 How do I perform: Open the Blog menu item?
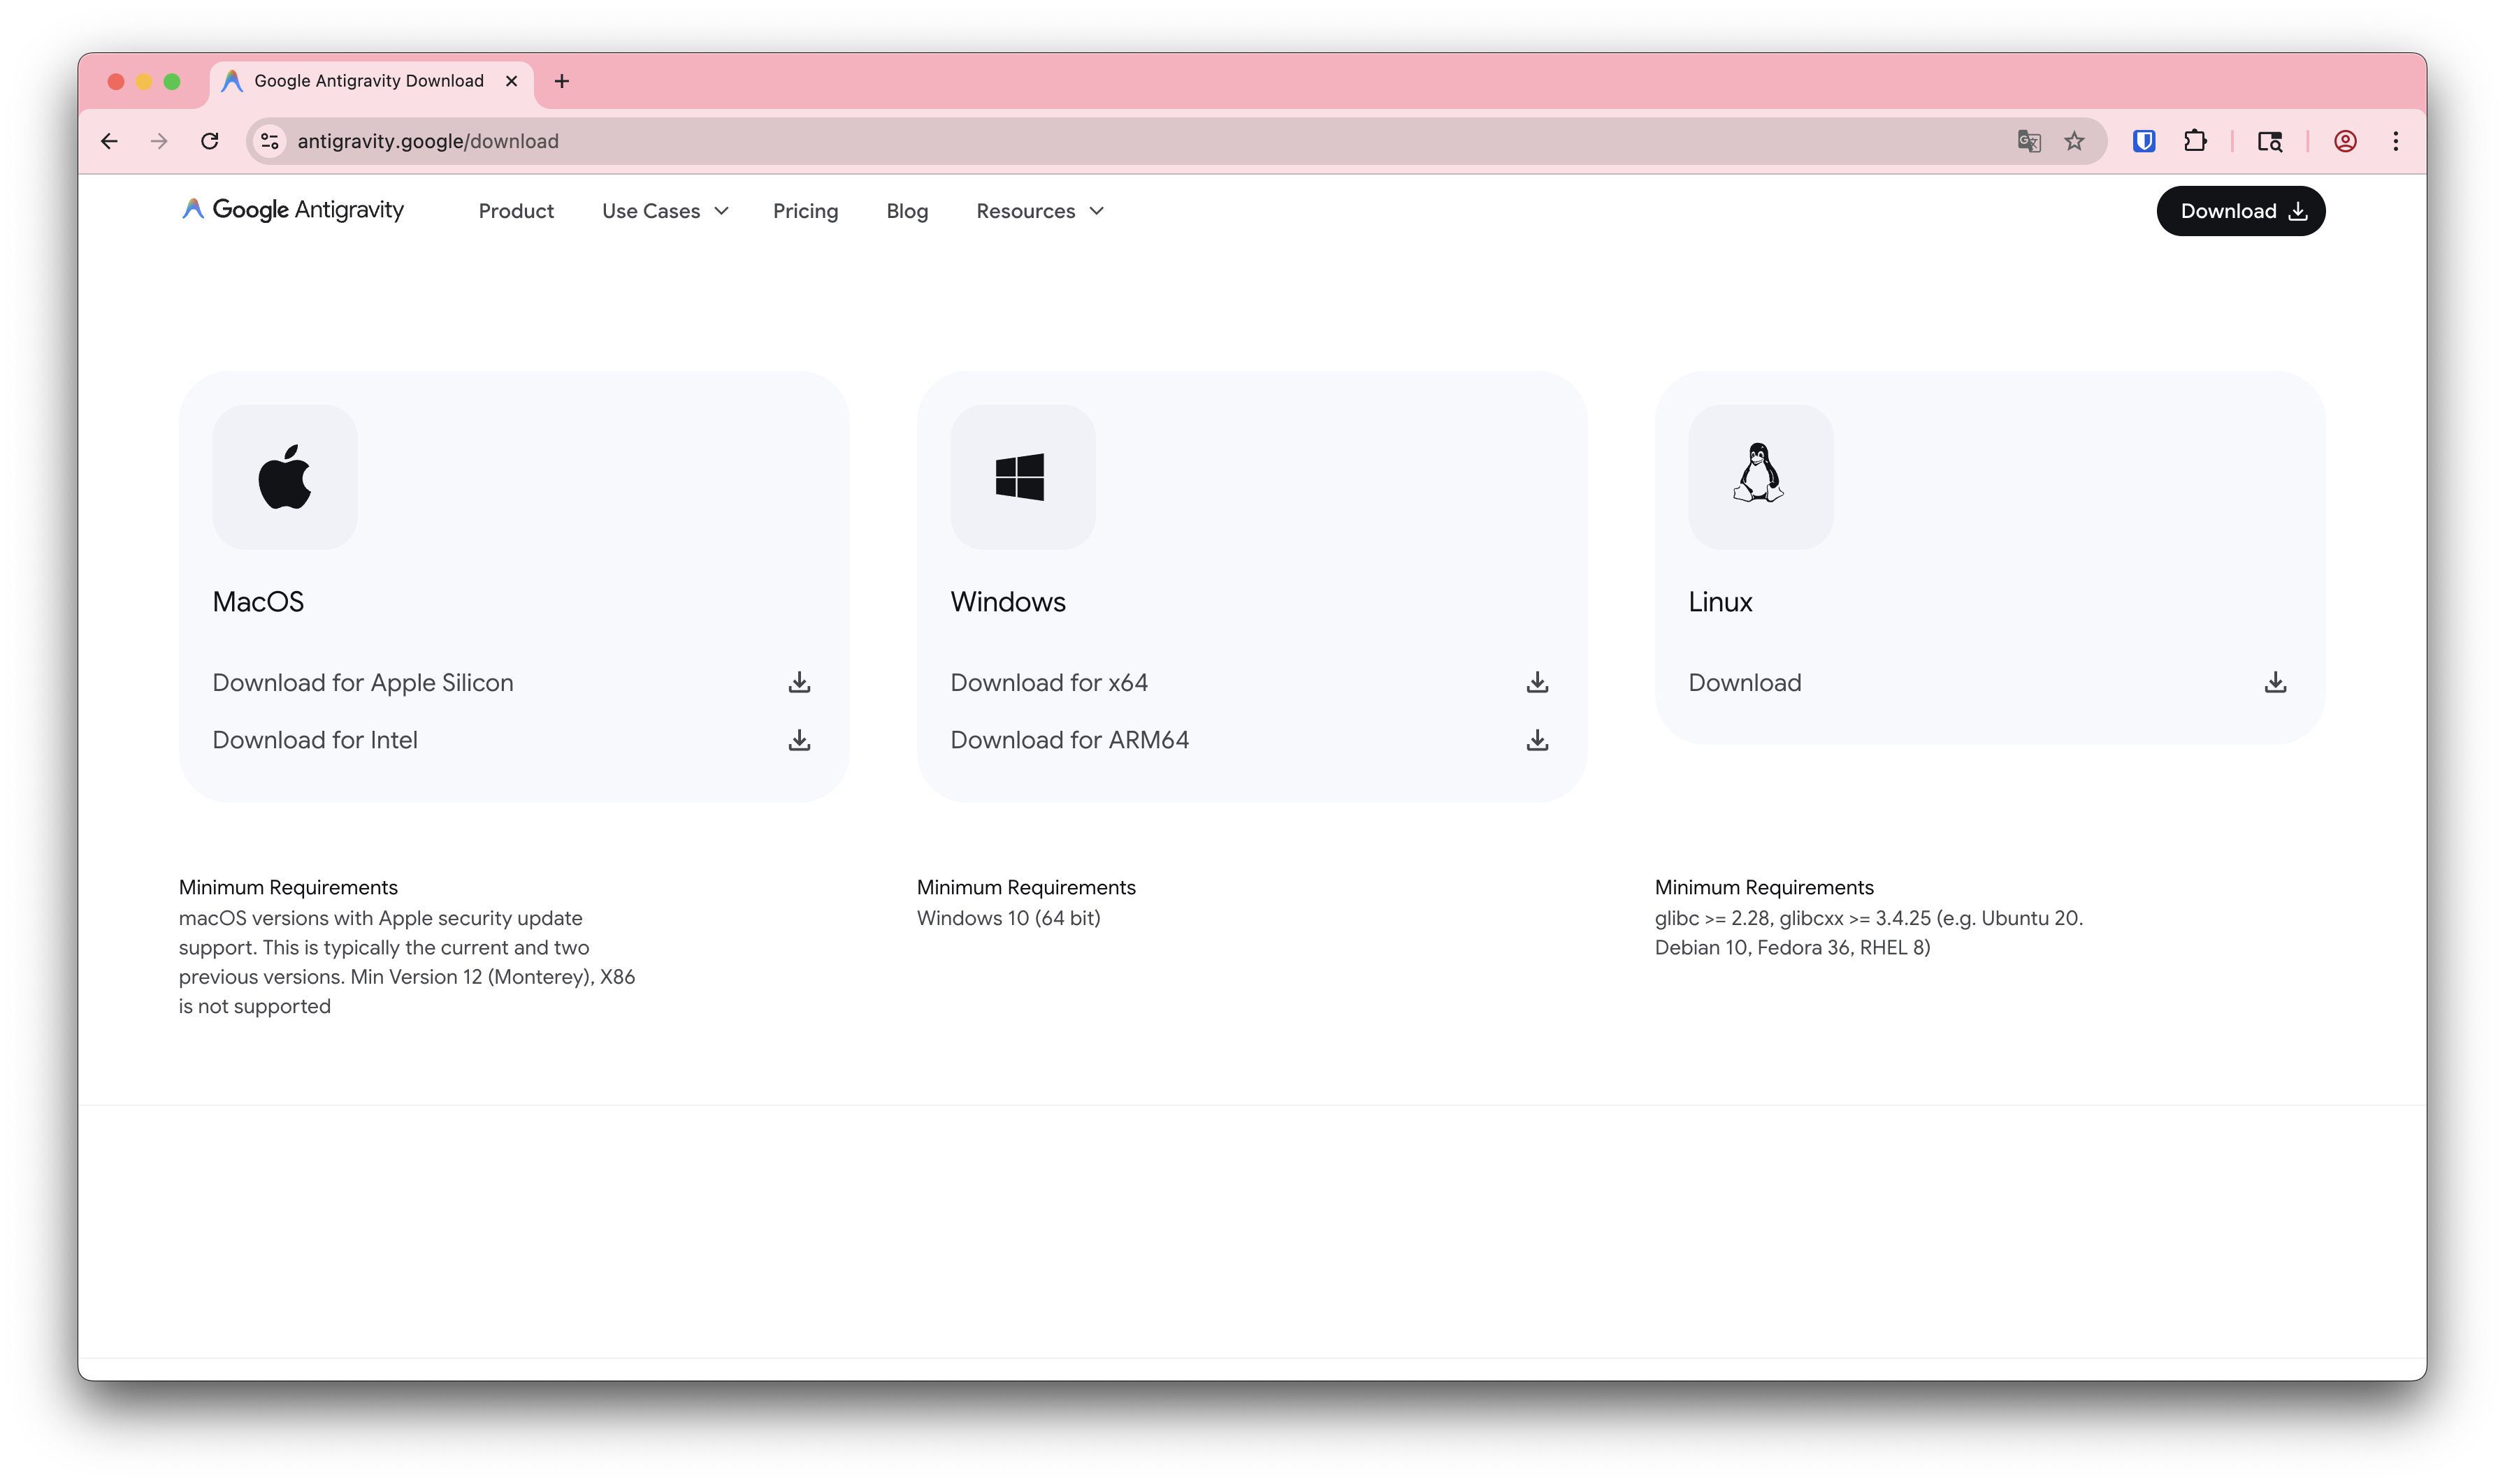click(907, 211)
